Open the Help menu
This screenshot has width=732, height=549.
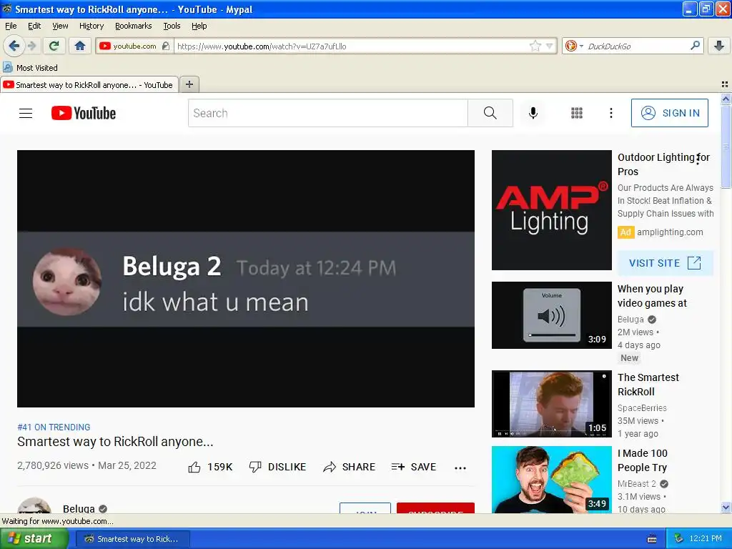199,26
